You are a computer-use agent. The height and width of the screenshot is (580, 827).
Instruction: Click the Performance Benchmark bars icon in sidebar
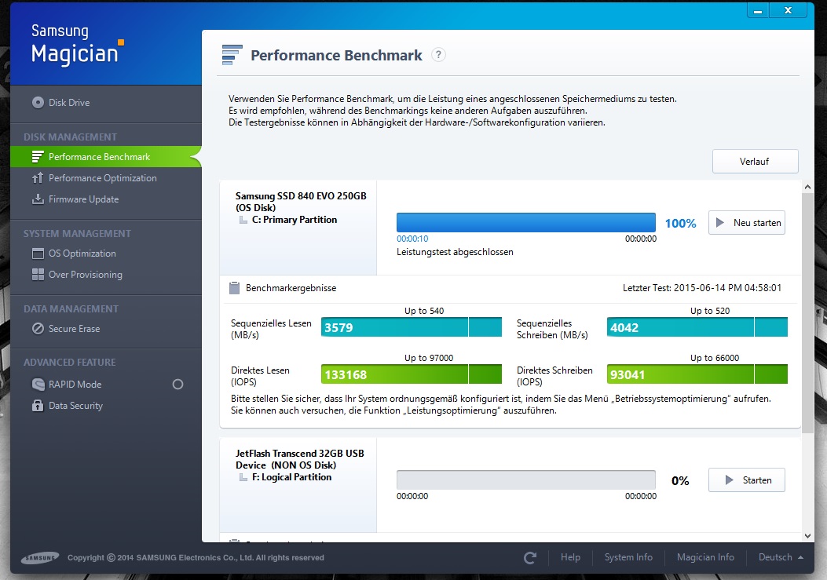coord(38,157)
